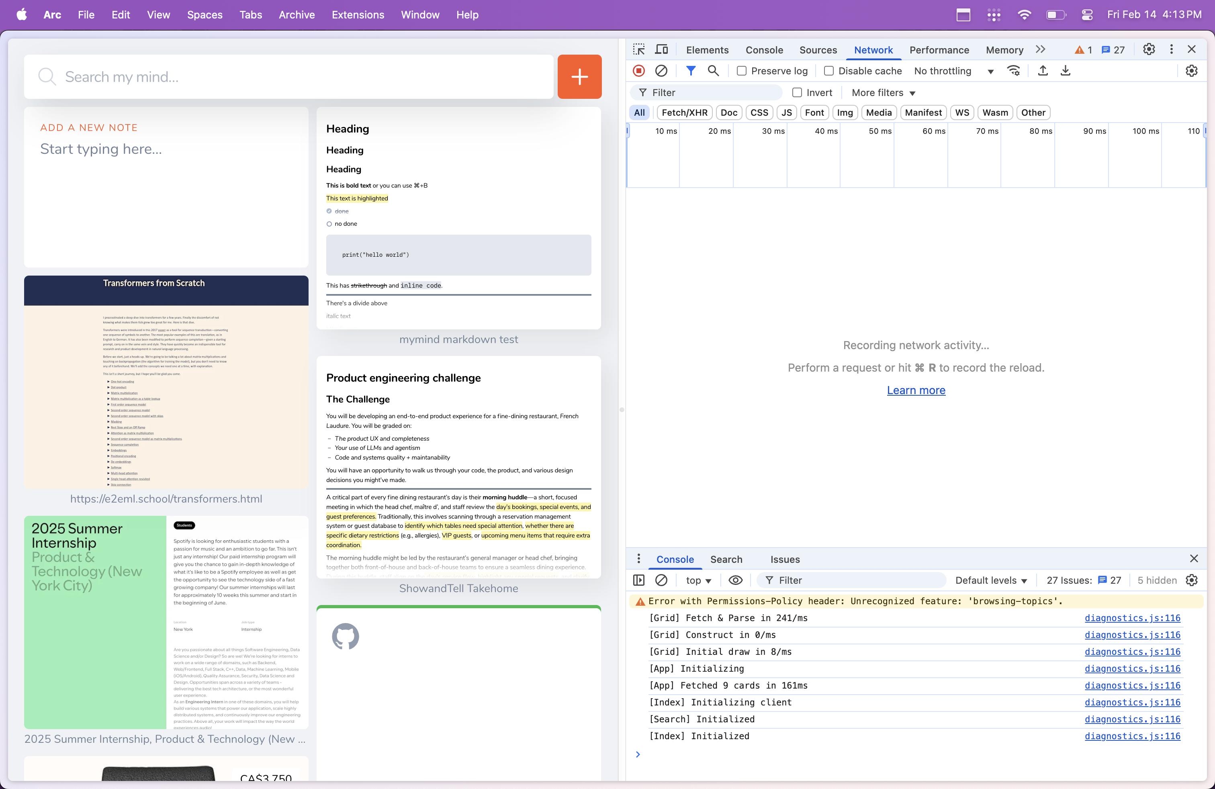Toggle the device emulation toolbar
Viewport: 1215px width, 789px height.
click(x=662, y=49)
